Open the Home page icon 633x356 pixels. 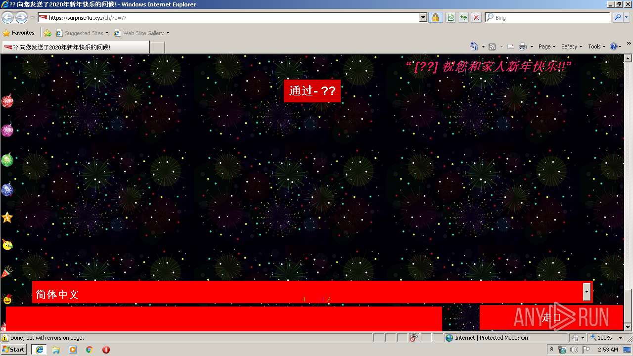[x=474, y=46]
